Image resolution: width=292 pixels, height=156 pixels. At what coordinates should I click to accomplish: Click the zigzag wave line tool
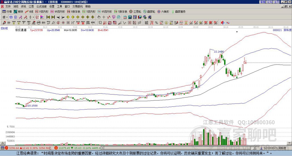pos(124,23)
